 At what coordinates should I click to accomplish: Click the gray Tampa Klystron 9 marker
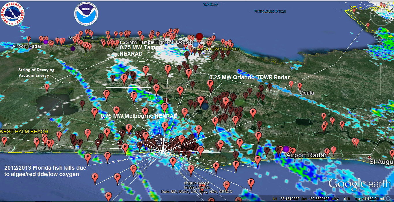coord(180,44)
